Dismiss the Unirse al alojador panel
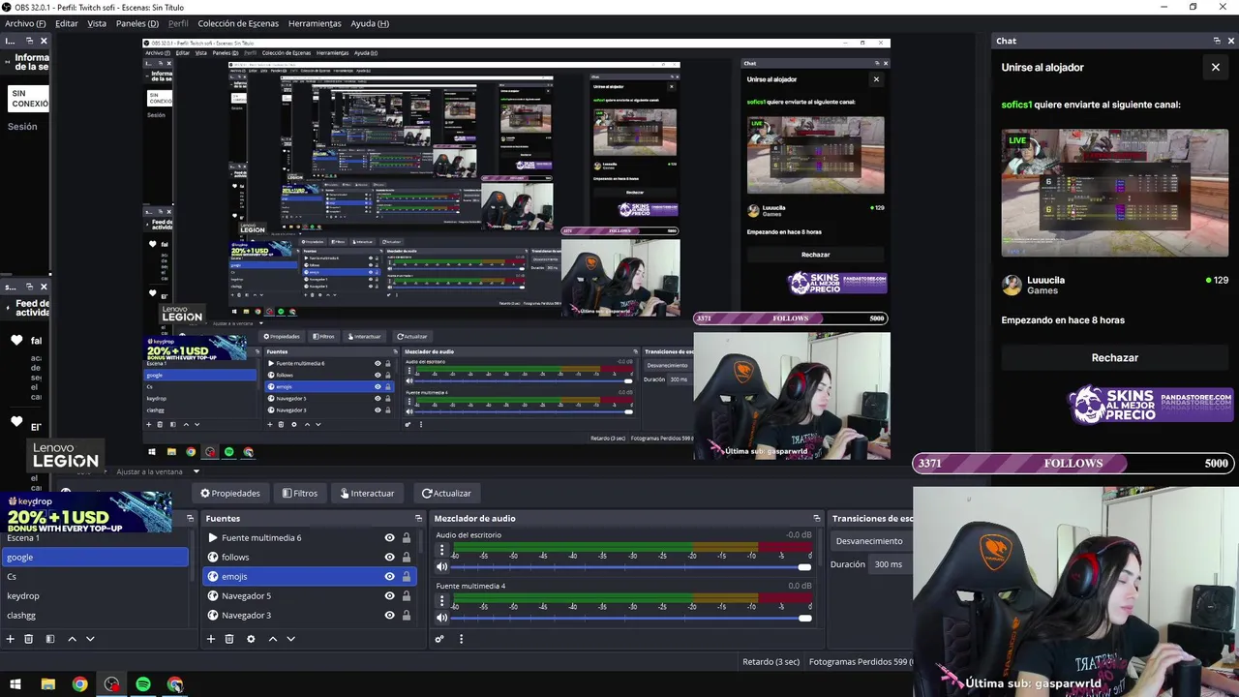 point(1216,68)
